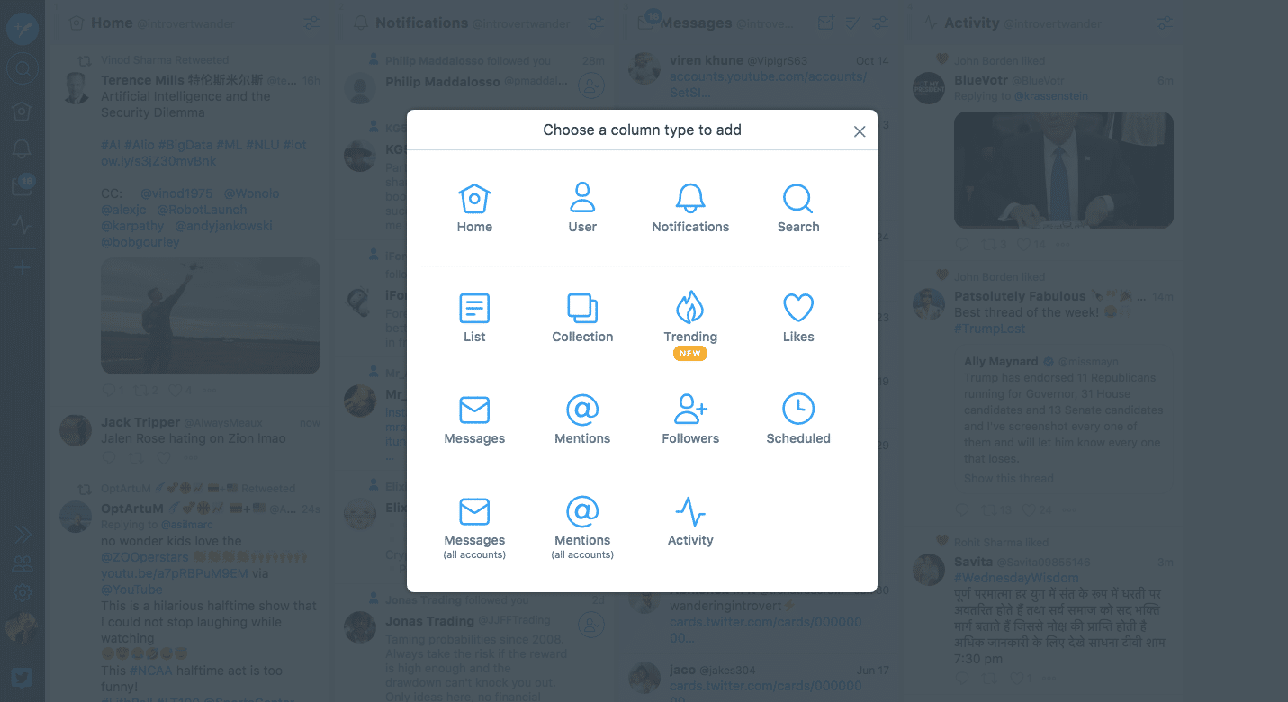The height and width of the screenshot is (702, 1288).
Task: Click the Notifications column header title
Action: pos(421,22)
